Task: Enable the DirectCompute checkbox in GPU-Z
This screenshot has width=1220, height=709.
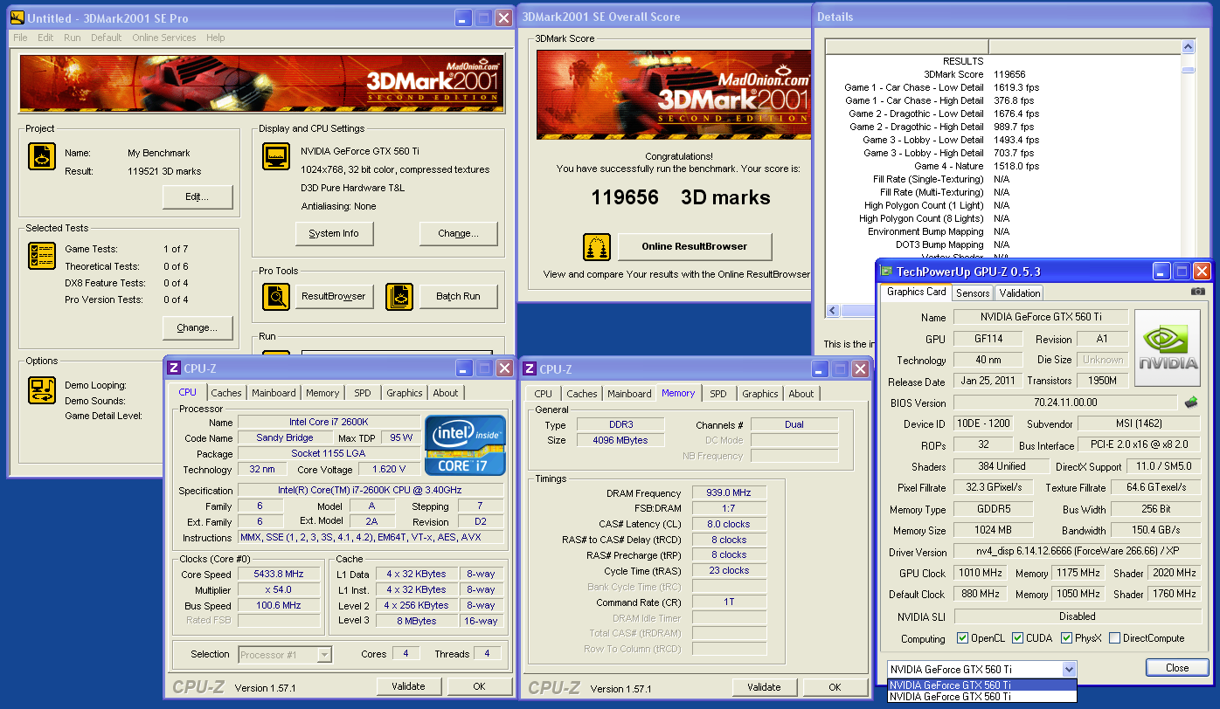Action: (1114, 638)
